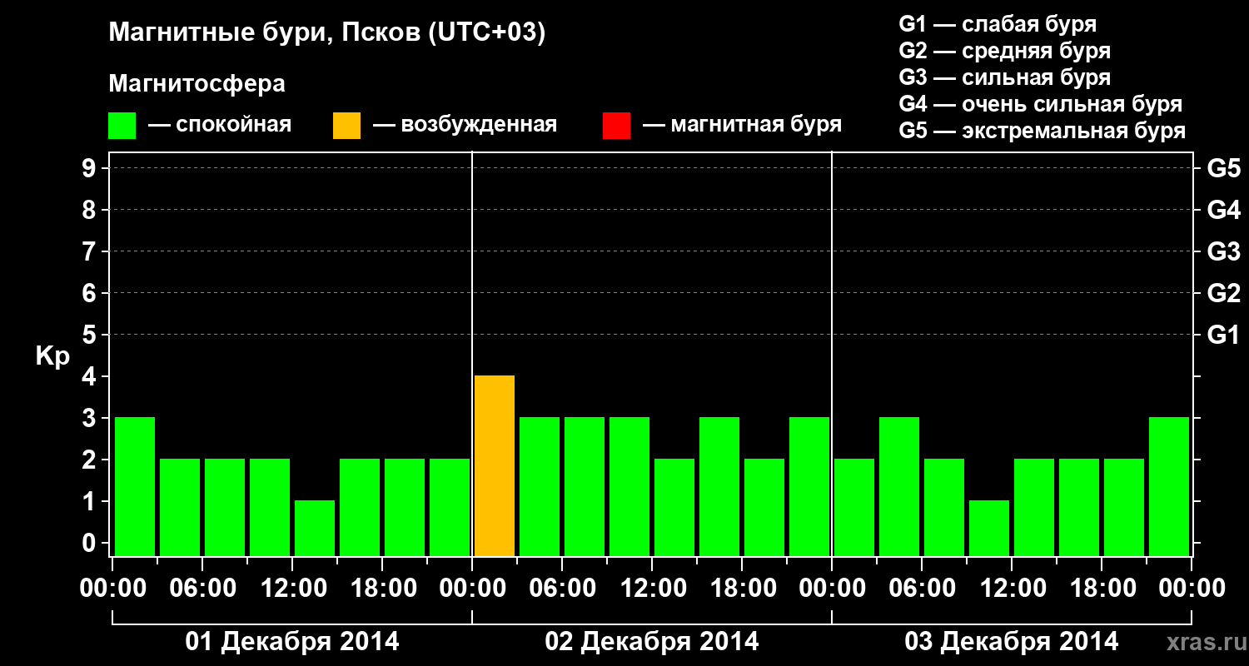Click the '18:00' time label under 03 December
The image size is (1249, 666).
pos(1102,589)
